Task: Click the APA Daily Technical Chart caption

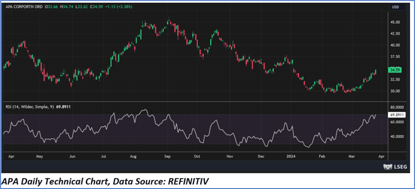Action: 106,182
